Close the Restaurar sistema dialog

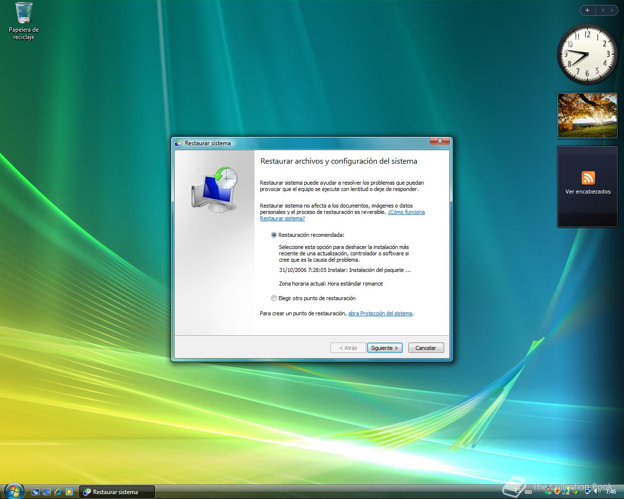pyautogui.click(x=439, y=141)
